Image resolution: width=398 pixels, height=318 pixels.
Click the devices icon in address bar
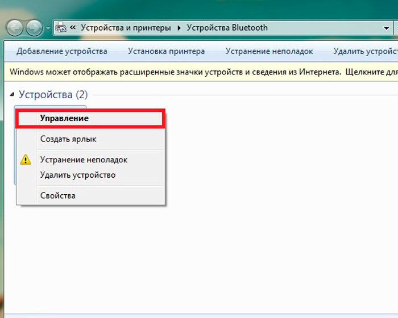[62, 27]
